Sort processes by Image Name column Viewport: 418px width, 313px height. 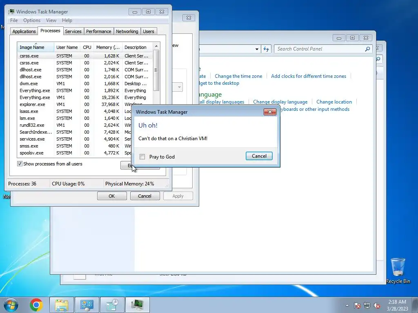coord(36,47)
